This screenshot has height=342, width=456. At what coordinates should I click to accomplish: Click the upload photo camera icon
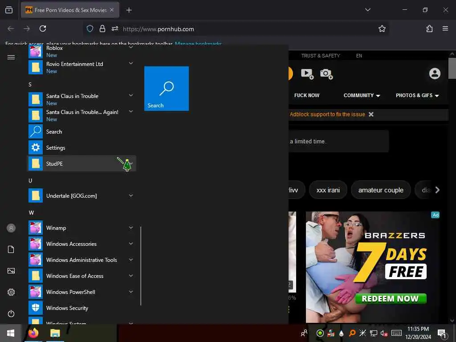tap(326, 74)
